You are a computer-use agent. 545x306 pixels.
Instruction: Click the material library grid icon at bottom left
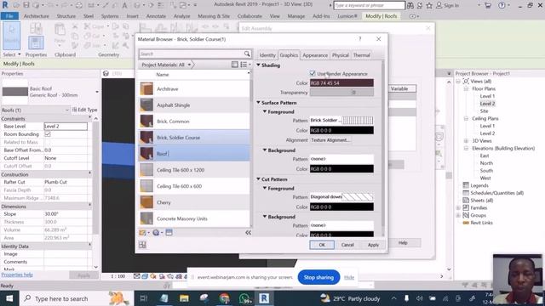click(142, 245)
